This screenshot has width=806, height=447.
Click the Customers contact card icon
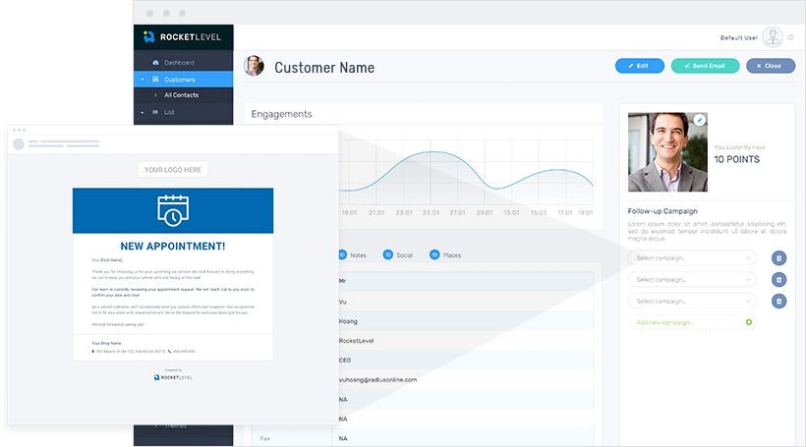tap(155, 80)
